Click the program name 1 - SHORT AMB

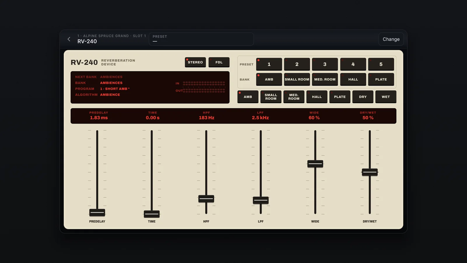click(x=115, y=89)
